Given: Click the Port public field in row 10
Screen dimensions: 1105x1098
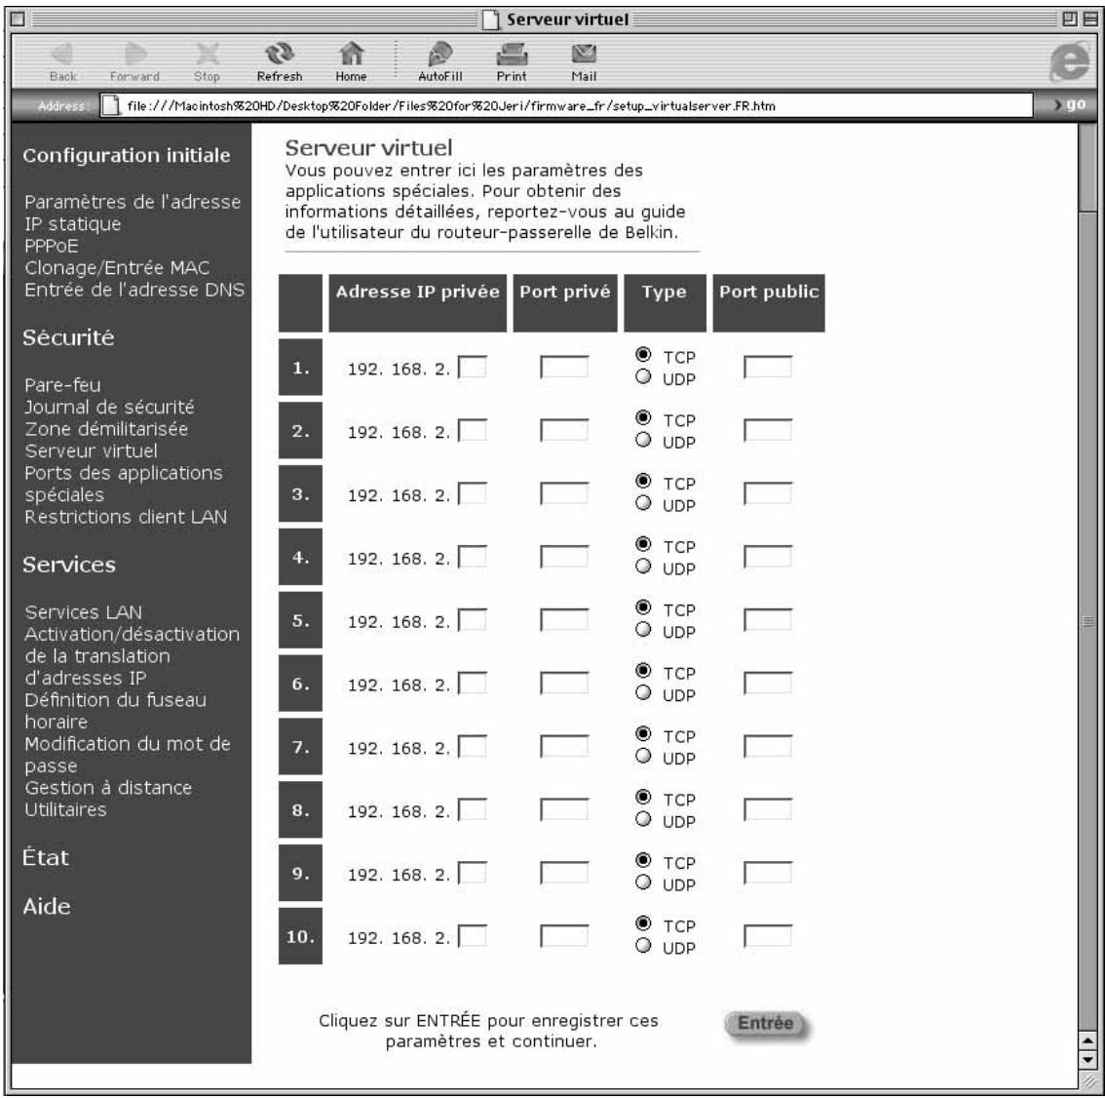Looking at the screenshot, I should point(768,936).
